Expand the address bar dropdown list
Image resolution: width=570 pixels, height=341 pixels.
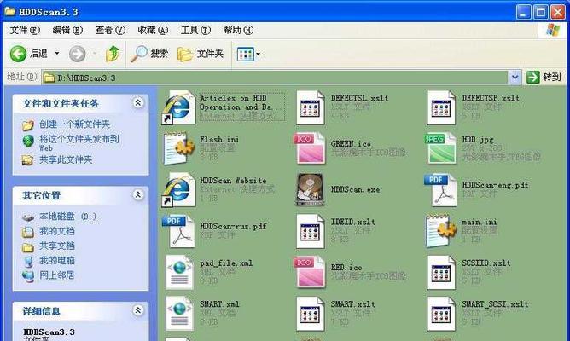pos(515,77)
